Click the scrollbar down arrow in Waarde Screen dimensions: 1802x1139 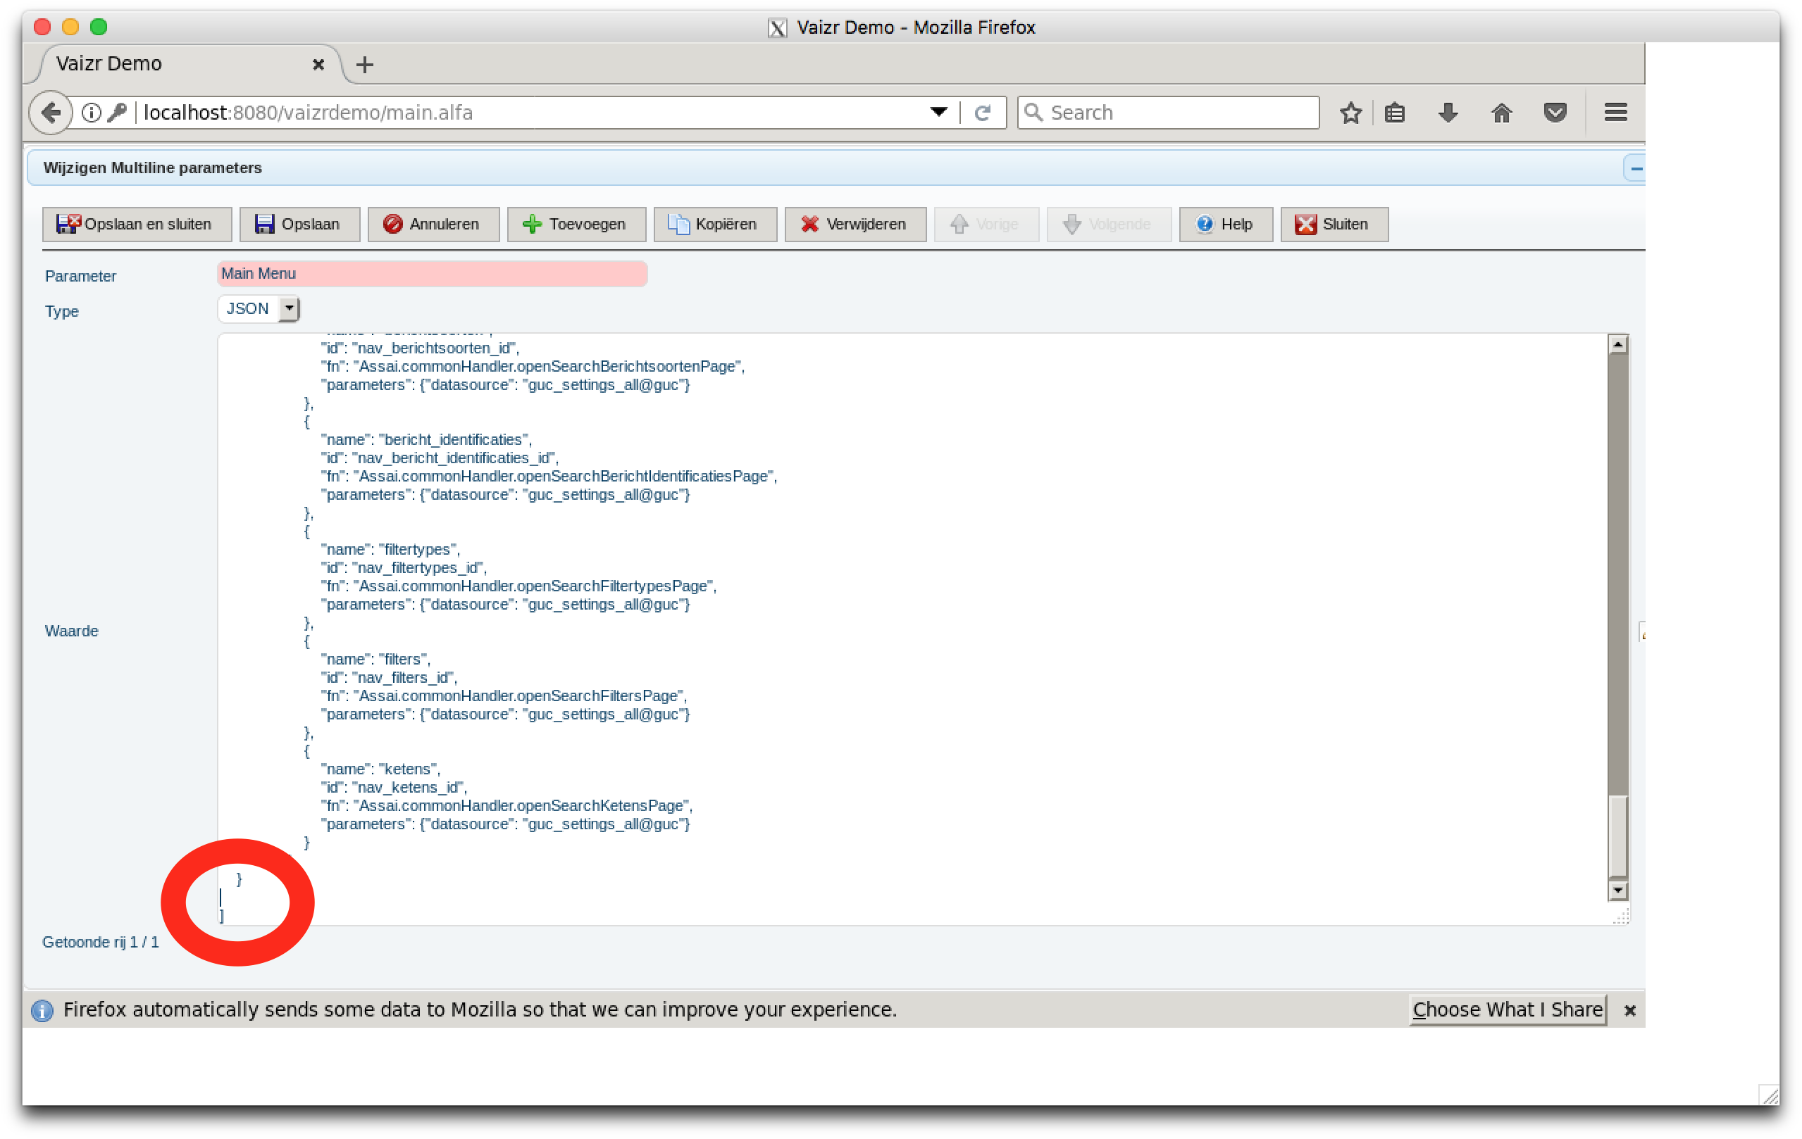click(1618, 891)
